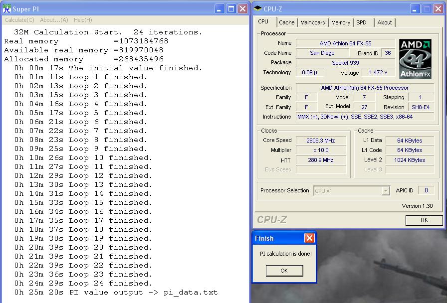Viewport: 447px width, 303px height.
Task: Click the L1 Code value 64 KBytes
Action: [410, 150]
